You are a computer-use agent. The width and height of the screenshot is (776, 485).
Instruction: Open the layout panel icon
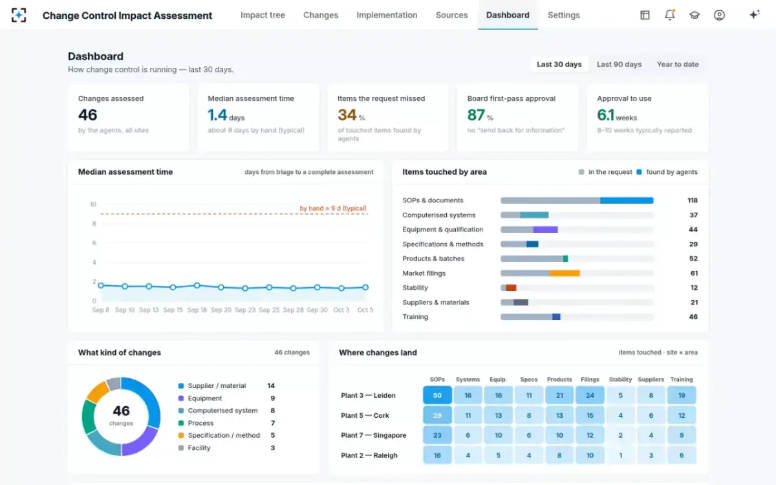pos(645,15)
